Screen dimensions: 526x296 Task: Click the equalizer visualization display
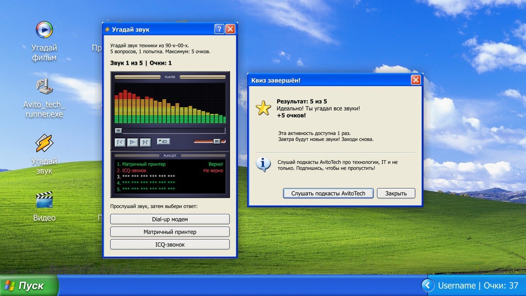pos(170,103)
